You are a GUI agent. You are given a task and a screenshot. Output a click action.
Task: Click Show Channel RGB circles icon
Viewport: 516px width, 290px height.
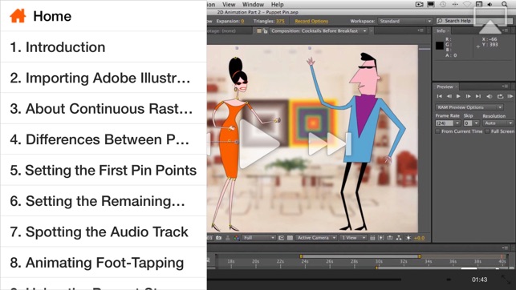click(x=236, y=238)
